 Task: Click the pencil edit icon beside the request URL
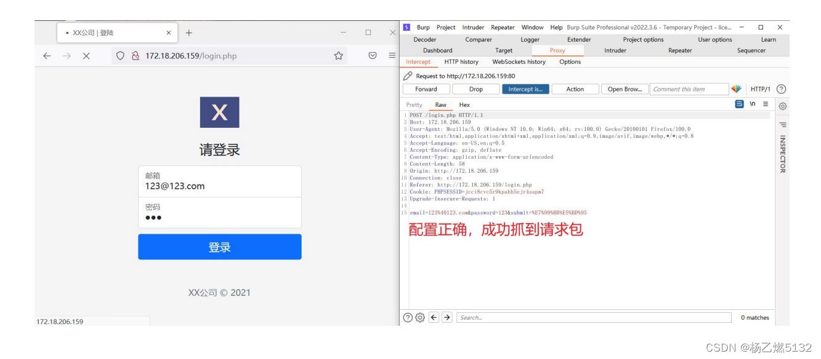coord(408,76)
